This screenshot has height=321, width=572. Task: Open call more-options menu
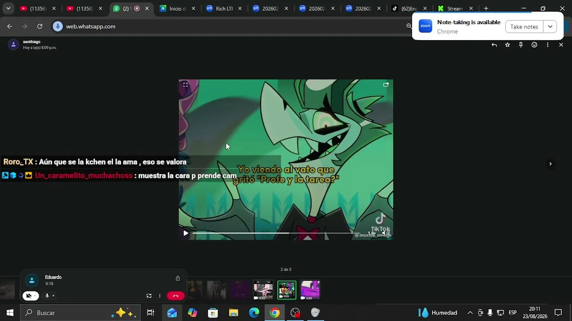coord(160,296)
